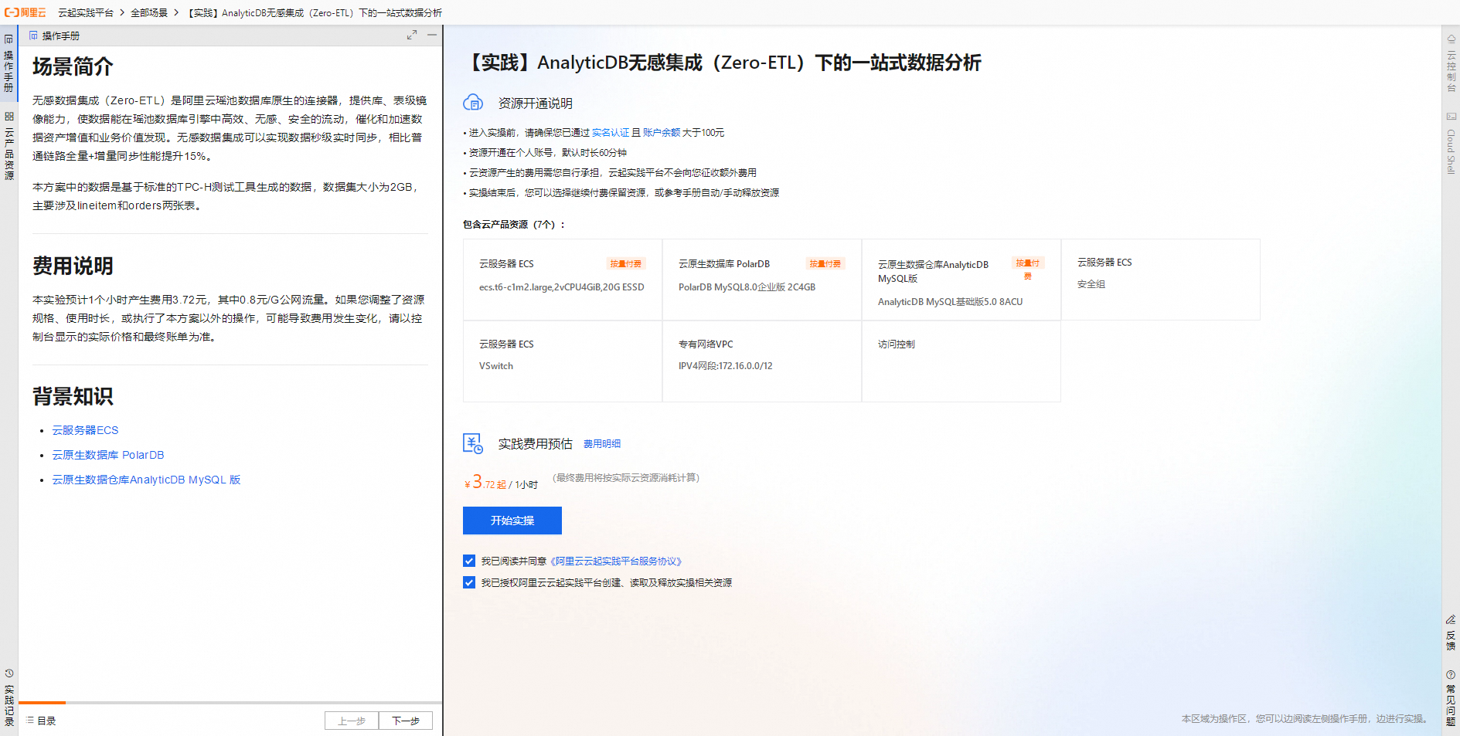Click the 账户余额 link
Screen dimensions: 1460x736
click(662, 133)
